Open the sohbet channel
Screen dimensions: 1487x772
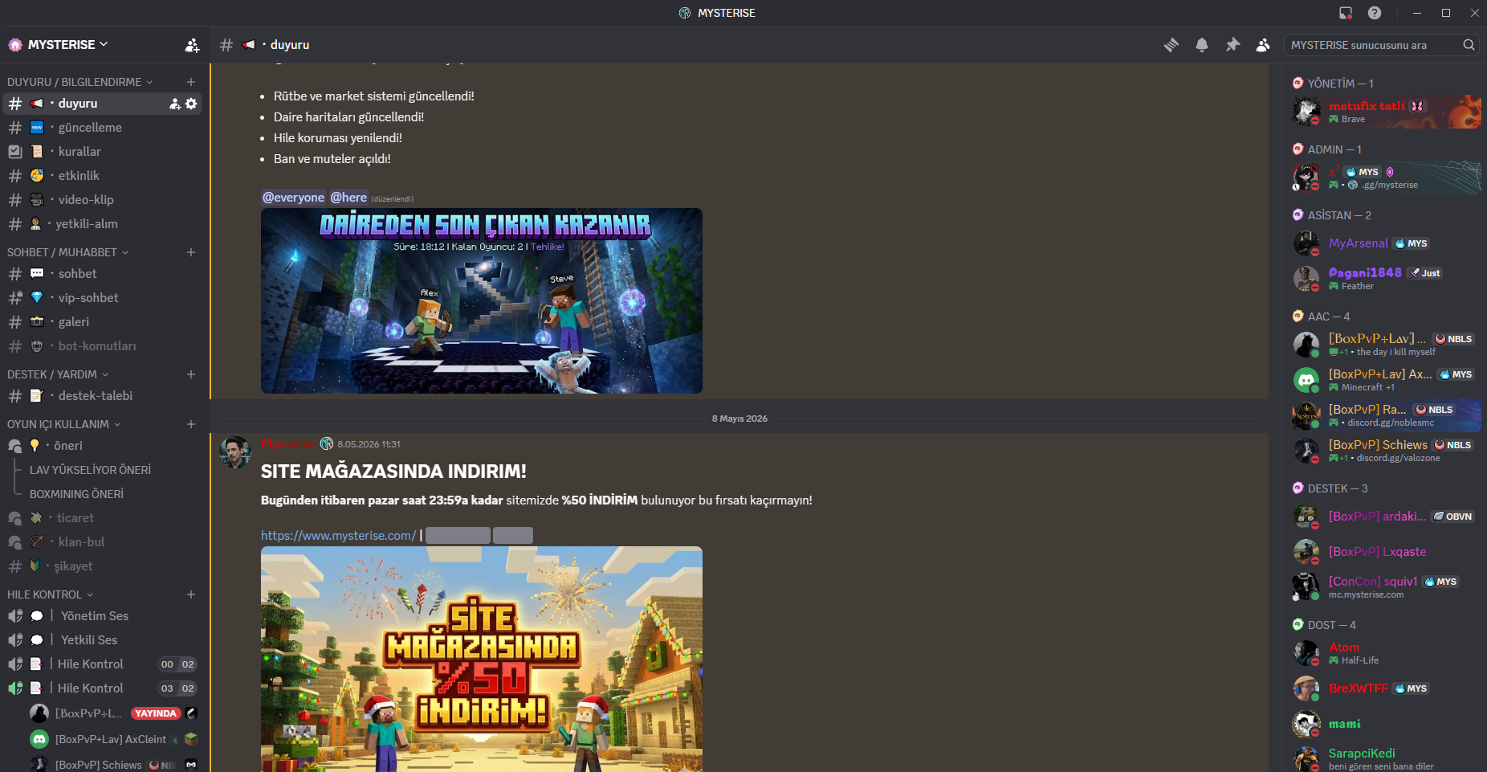point(104,274)
